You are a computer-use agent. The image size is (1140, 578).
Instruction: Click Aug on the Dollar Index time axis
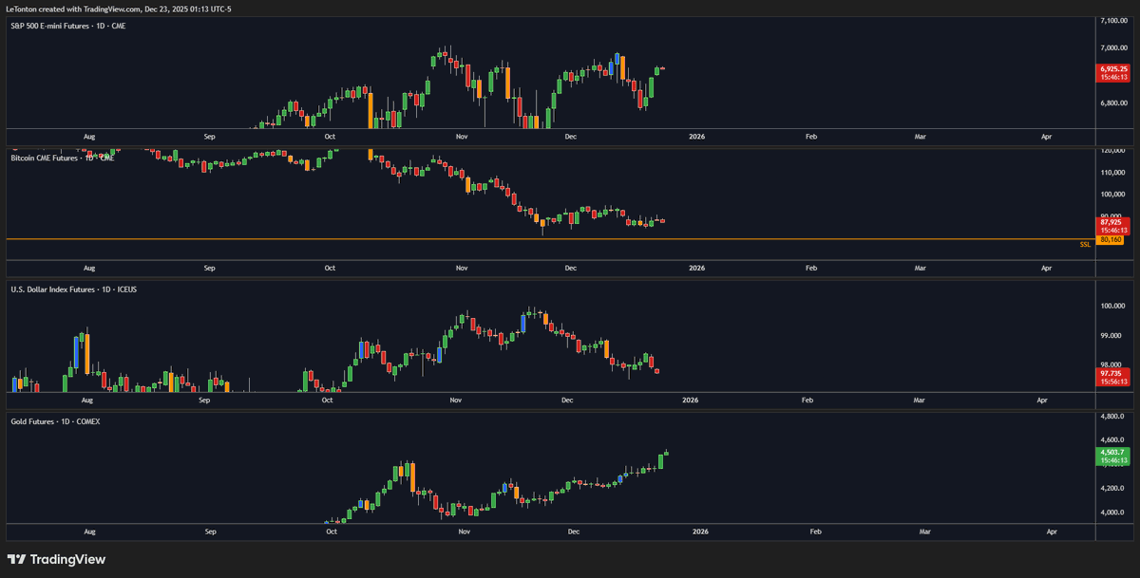tap(88, 401)
